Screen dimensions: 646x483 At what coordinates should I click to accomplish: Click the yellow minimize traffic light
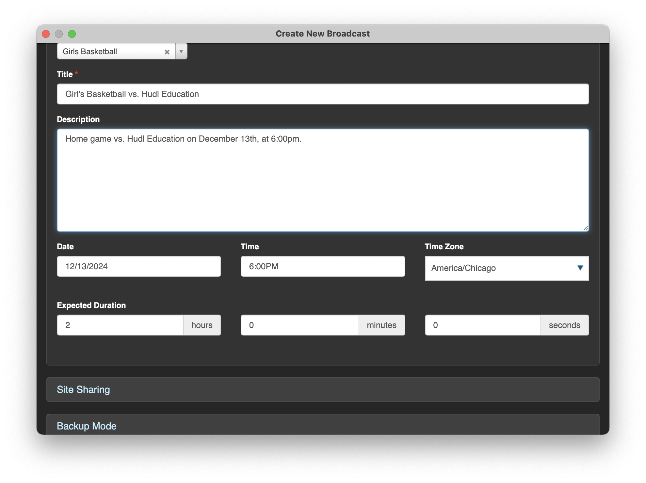(59, 34)
